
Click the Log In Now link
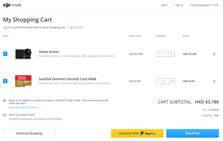click(x=76, y=27)
